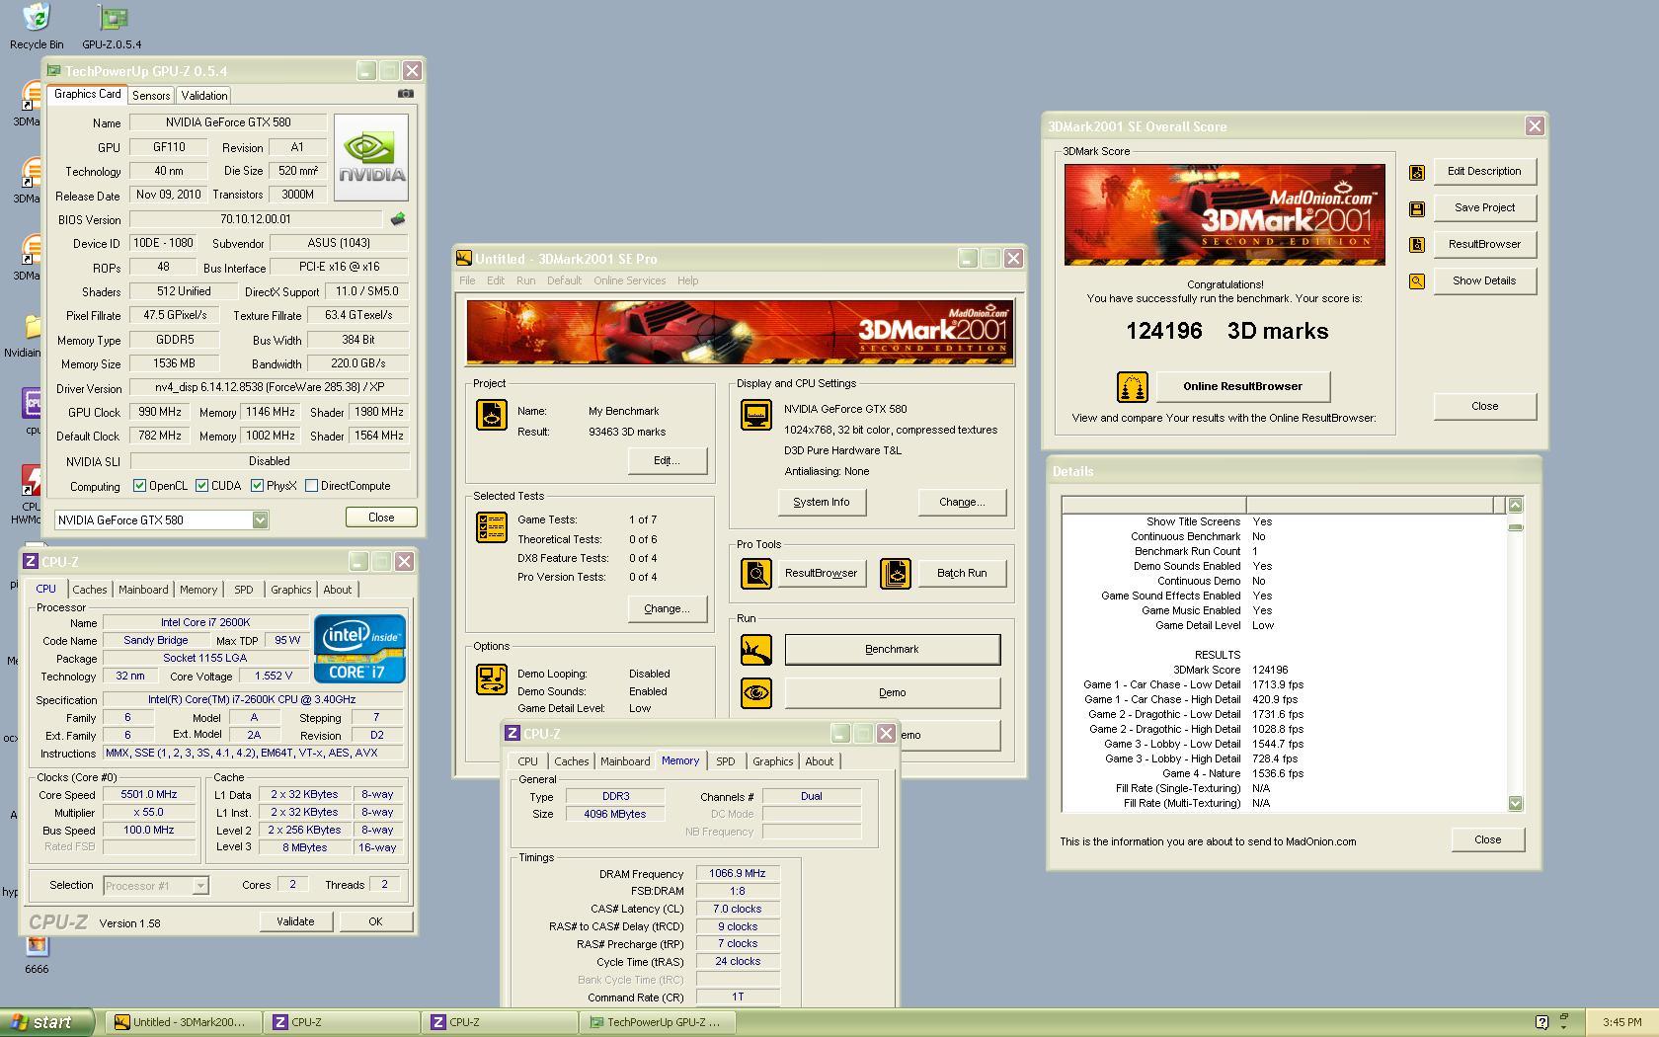Viewport: 1659px width, 1037px height.
Task: Open the Recycle Bin desktop icon
Action: 36,26
